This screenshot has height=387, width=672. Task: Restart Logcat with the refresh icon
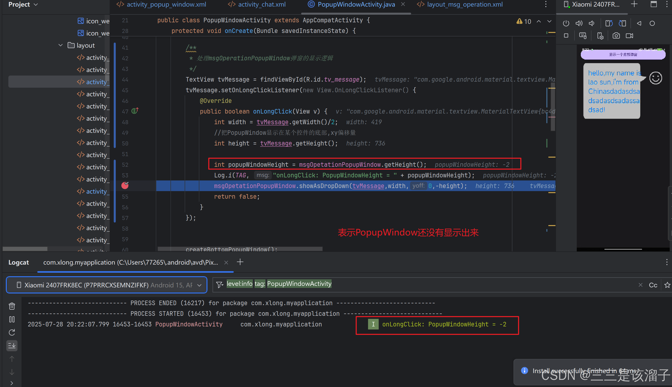(x=12, y=333)
